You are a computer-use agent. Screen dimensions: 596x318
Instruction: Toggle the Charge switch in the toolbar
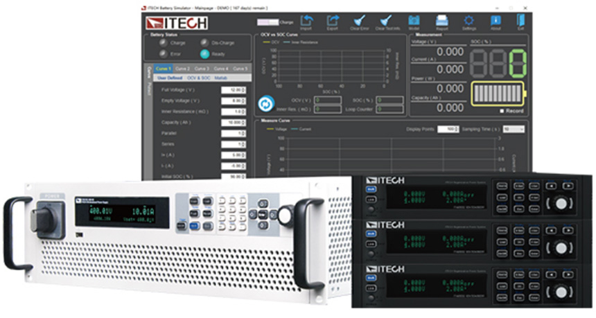(x=272, y=23)
